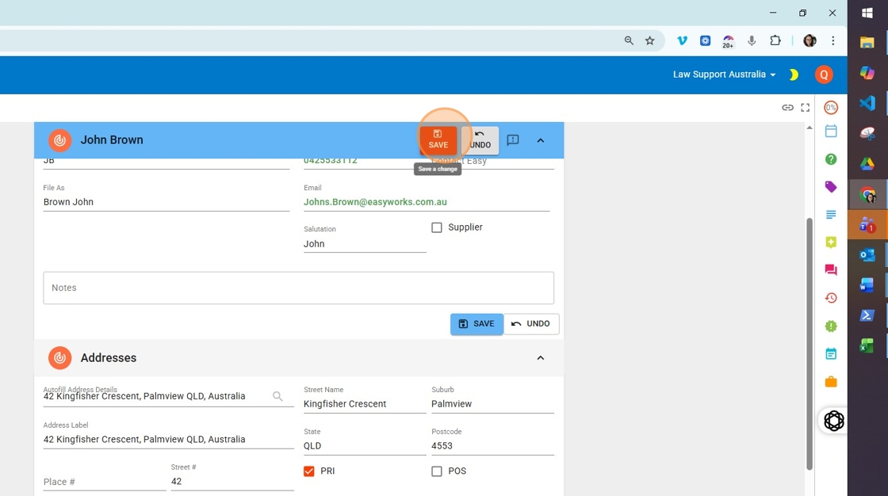
Task: Open the green help question-mark icon
Action: 831,159
